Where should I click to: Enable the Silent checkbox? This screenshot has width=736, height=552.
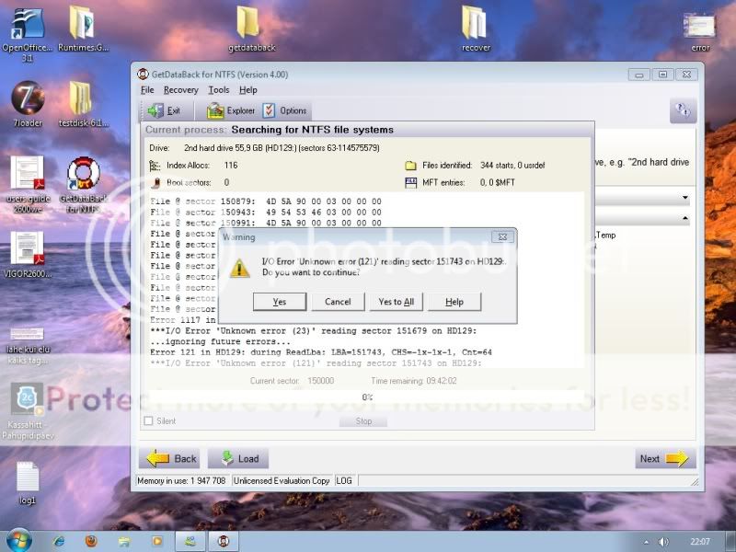pos(149,421)
